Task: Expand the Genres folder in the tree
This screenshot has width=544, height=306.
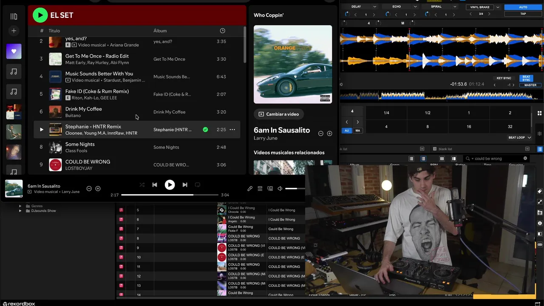Action: coord(20,206)
